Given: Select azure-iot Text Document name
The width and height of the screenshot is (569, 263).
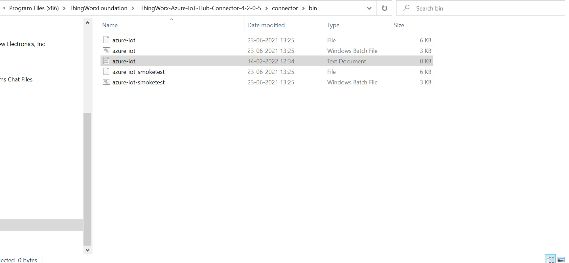Looking at the screenshot, I should (x=124, y=61).
